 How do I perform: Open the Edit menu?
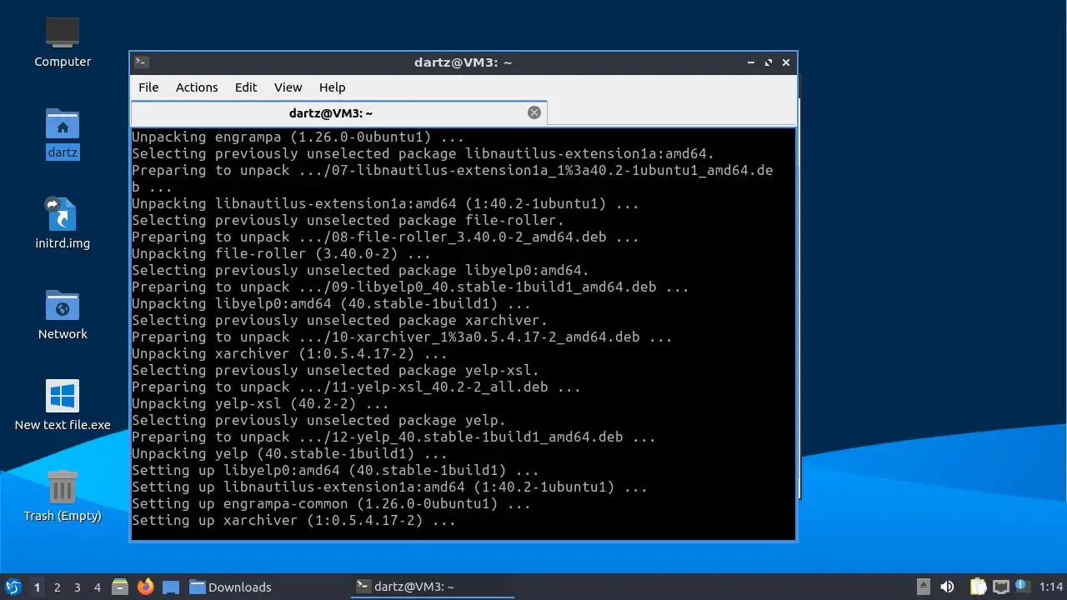coord(246,87)
